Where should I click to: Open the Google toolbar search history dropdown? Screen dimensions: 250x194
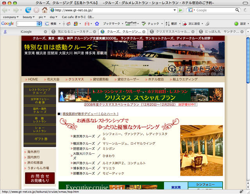point(39,24)
